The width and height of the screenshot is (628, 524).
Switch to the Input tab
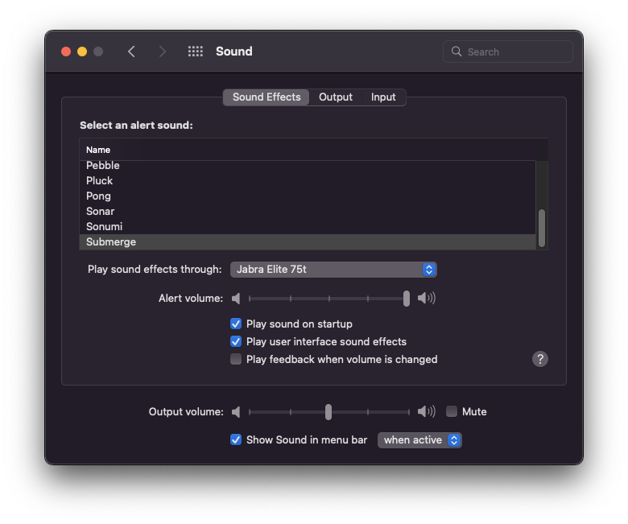(383, 97)
